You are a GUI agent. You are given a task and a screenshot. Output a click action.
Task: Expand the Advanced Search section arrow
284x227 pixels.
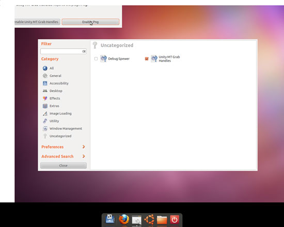click(x=84, y=156)
